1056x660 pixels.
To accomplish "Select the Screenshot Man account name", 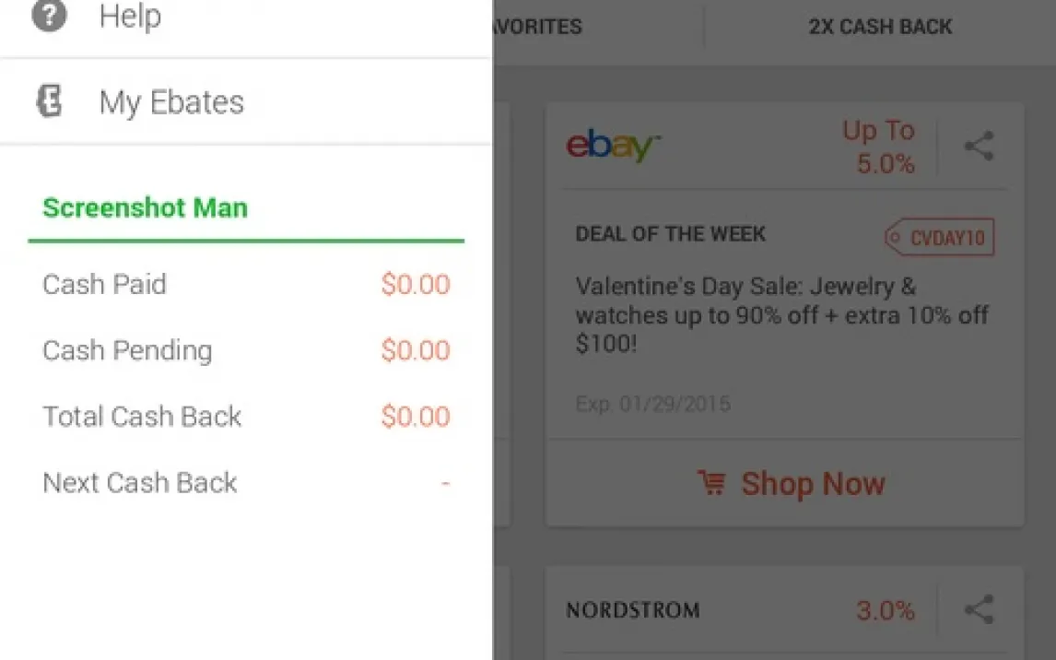I will 145,207.
